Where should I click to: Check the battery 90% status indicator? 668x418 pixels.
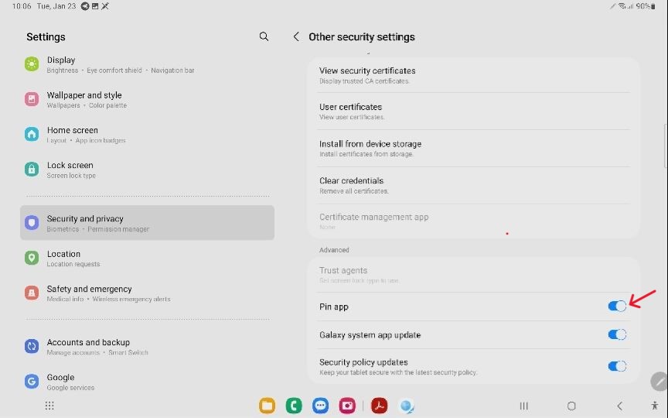(x=646, y=6)
